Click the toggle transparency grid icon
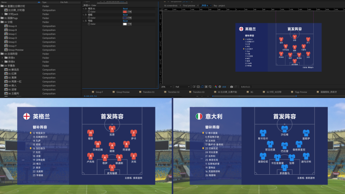345x194 pixels. (198, 87)
